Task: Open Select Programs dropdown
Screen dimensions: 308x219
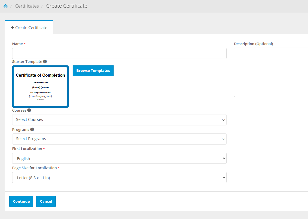Action: click(x=119, y=139)
